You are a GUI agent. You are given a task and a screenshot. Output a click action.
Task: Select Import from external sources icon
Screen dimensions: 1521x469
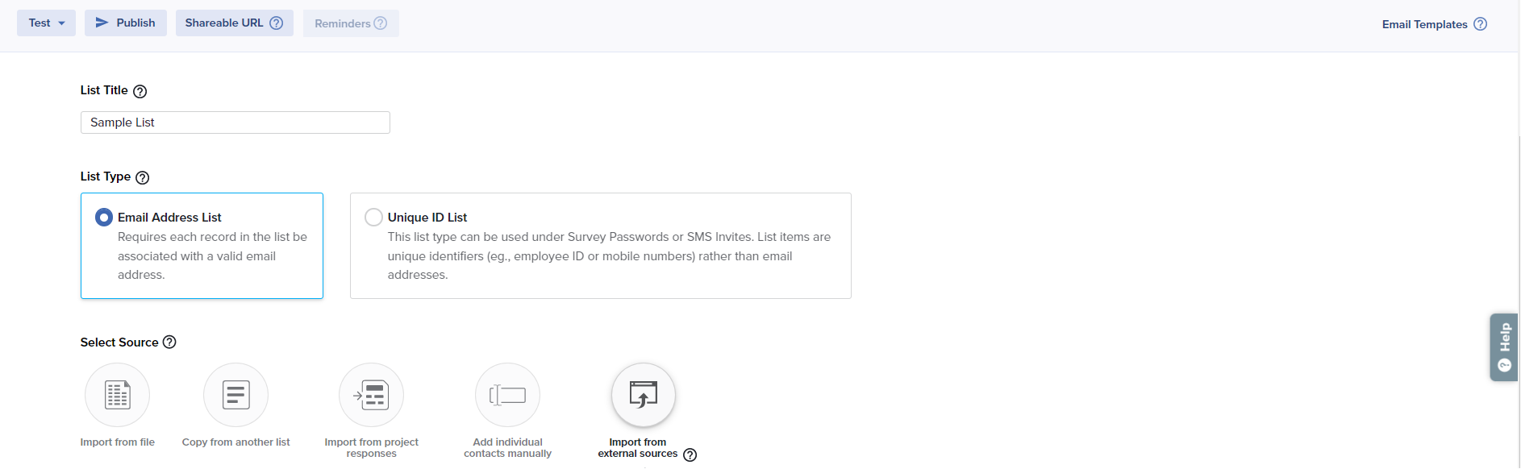tap(643, 395)
